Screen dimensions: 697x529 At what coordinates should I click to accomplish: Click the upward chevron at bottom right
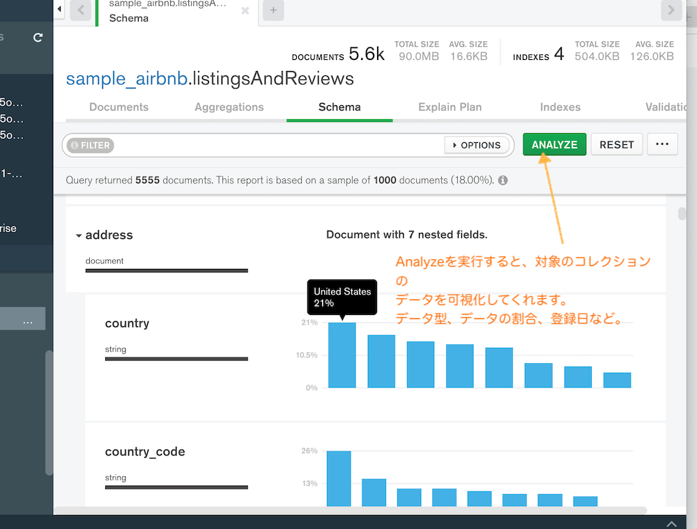click(671, 523)
